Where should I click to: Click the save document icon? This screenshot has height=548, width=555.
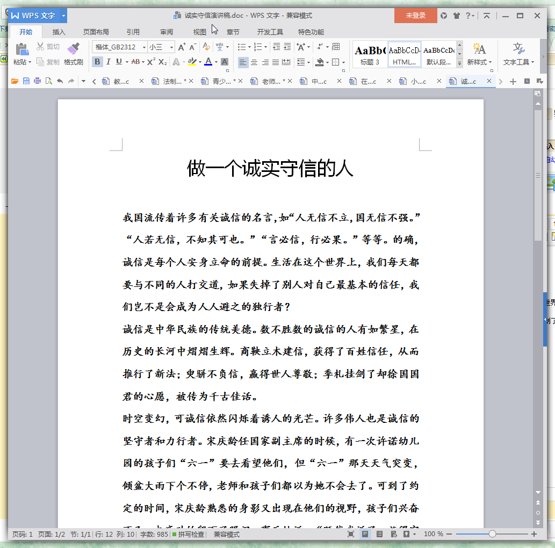tap(26, 82)
